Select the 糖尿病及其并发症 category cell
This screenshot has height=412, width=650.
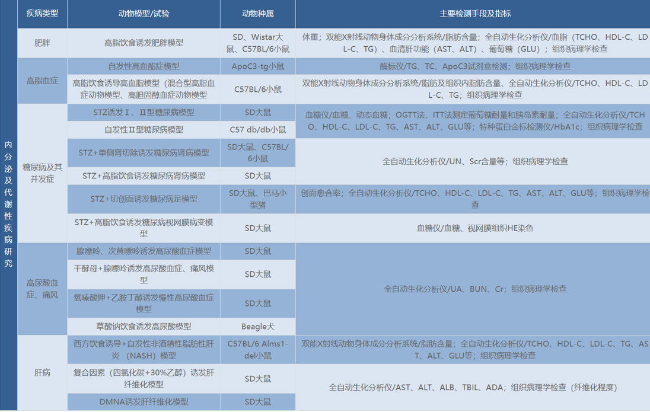pyautogui.click(x=42, y=173)
